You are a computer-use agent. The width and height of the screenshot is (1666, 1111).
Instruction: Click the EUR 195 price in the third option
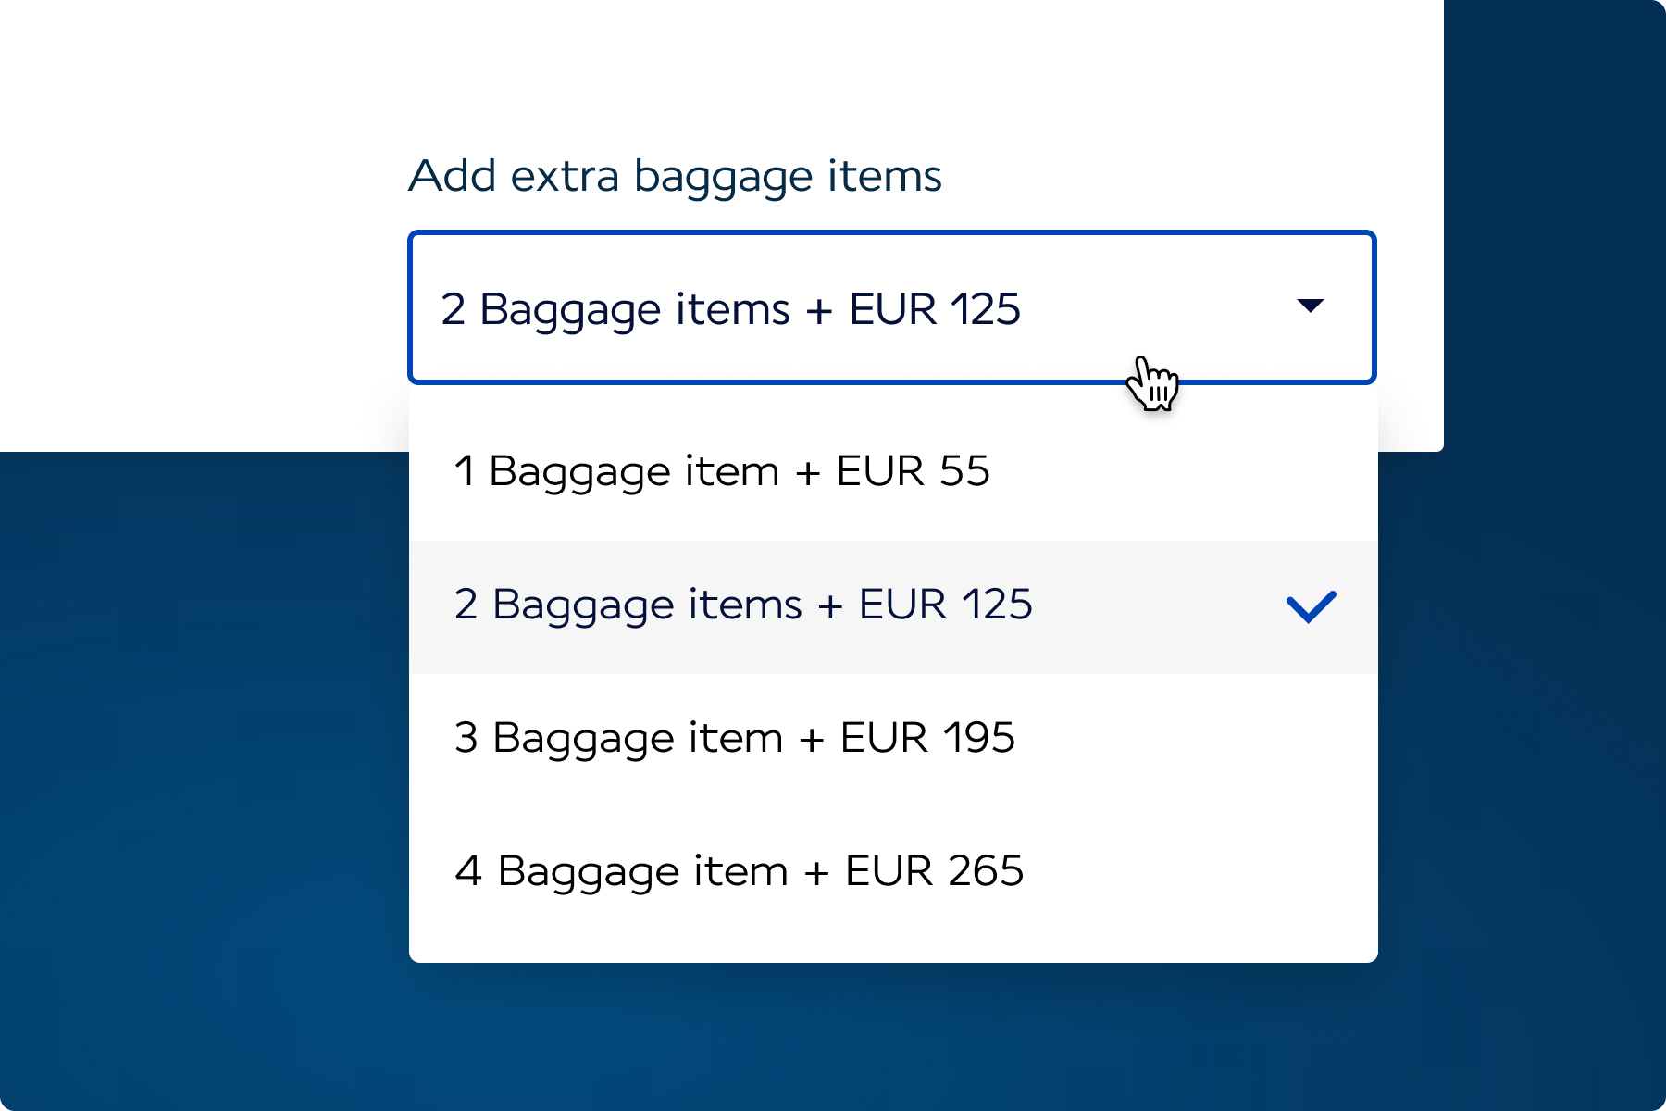tap(927, 738)
